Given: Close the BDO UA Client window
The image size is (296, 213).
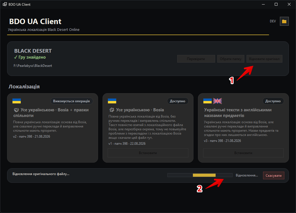Looking at the screenshot, I should tap(289, 4).
